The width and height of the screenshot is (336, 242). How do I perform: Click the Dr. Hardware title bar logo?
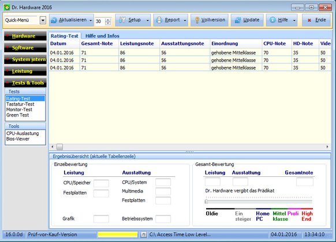click(7, 7)
